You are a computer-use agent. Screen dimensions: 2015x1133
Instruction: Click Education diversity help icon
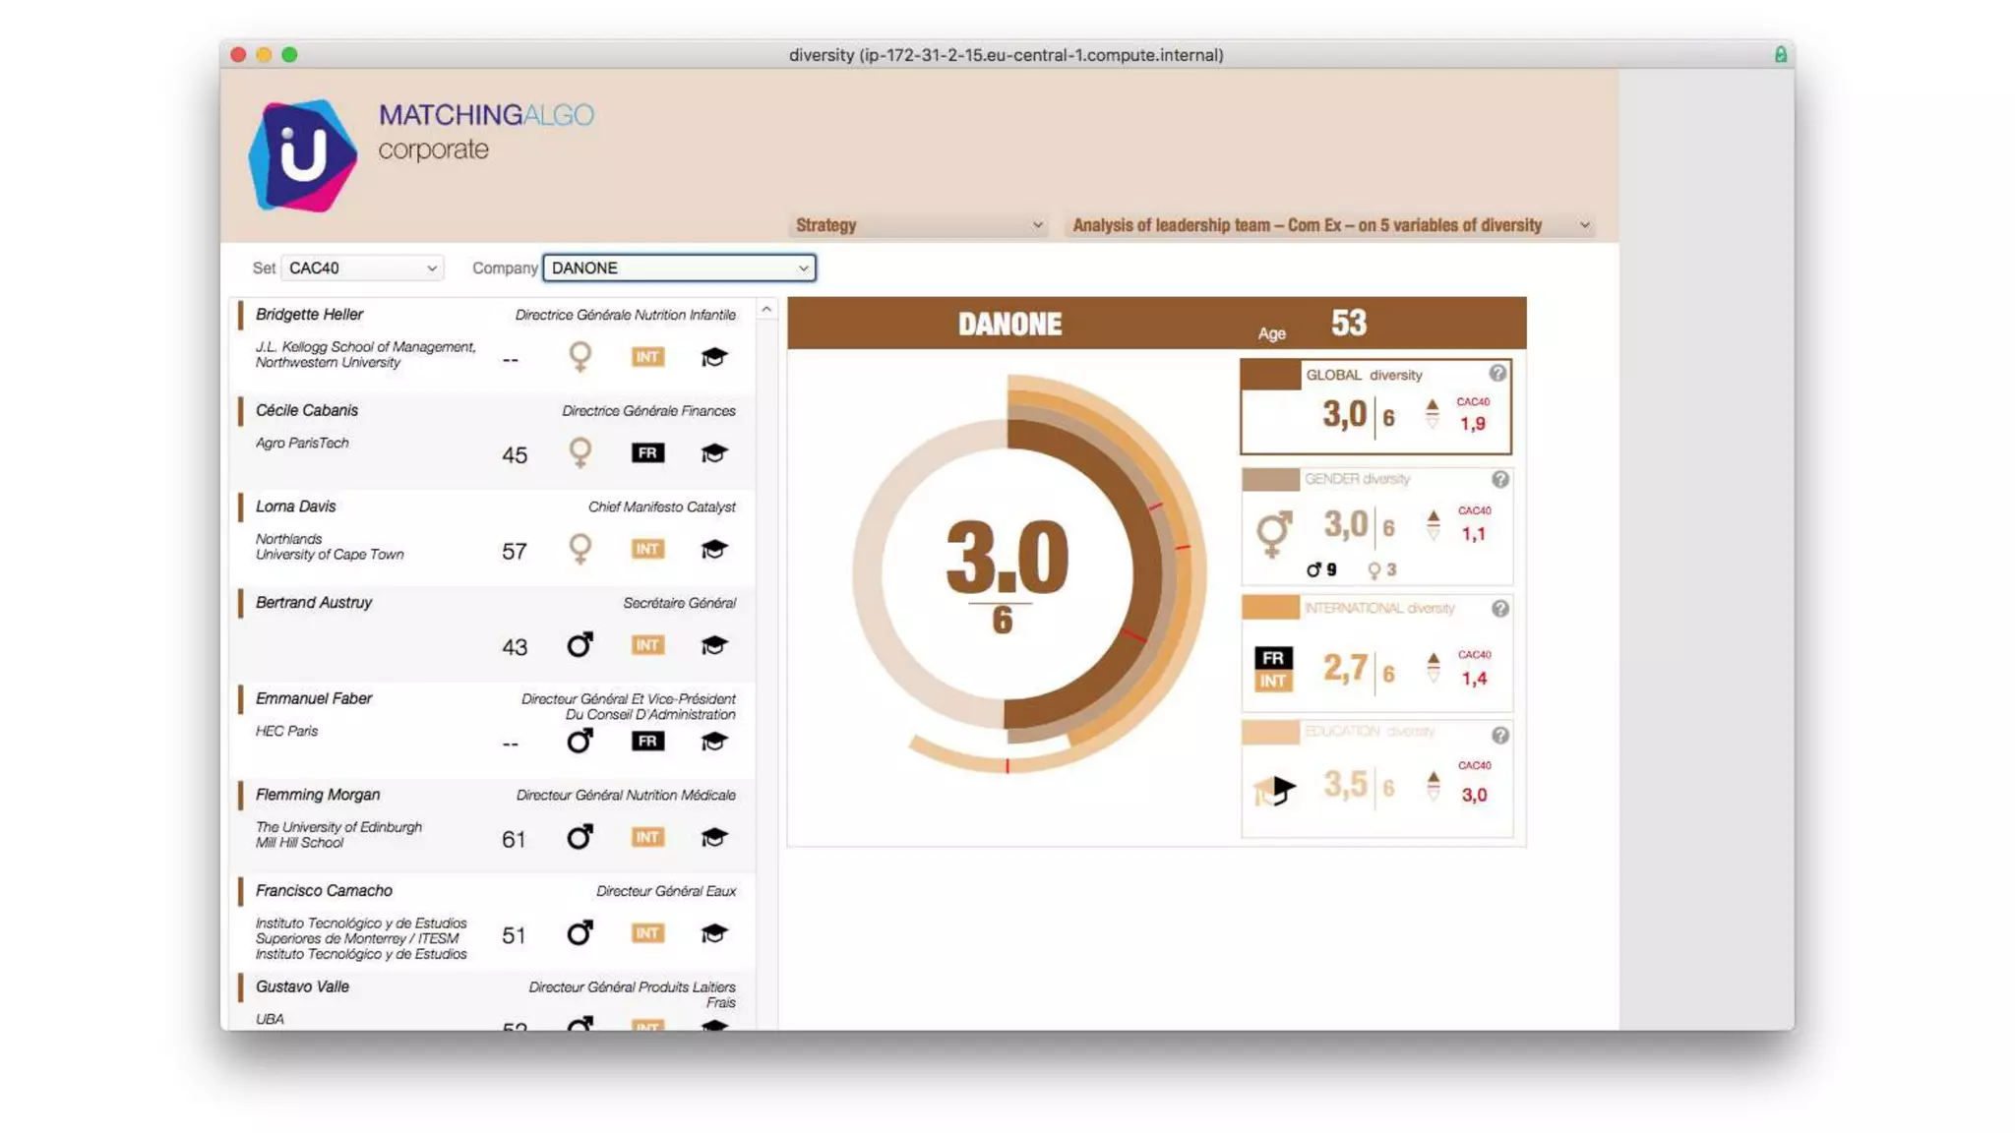(x=1499, y=736)
